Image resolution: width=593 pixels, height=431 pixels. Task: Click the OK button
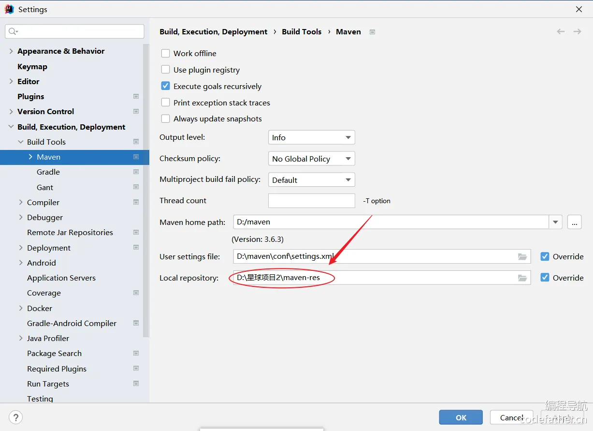(461, 418)
